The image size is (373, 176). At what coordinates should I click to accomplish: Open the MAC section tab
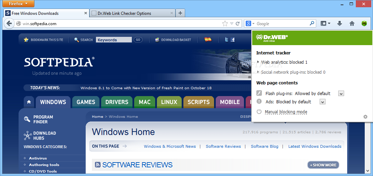(145, 102)
